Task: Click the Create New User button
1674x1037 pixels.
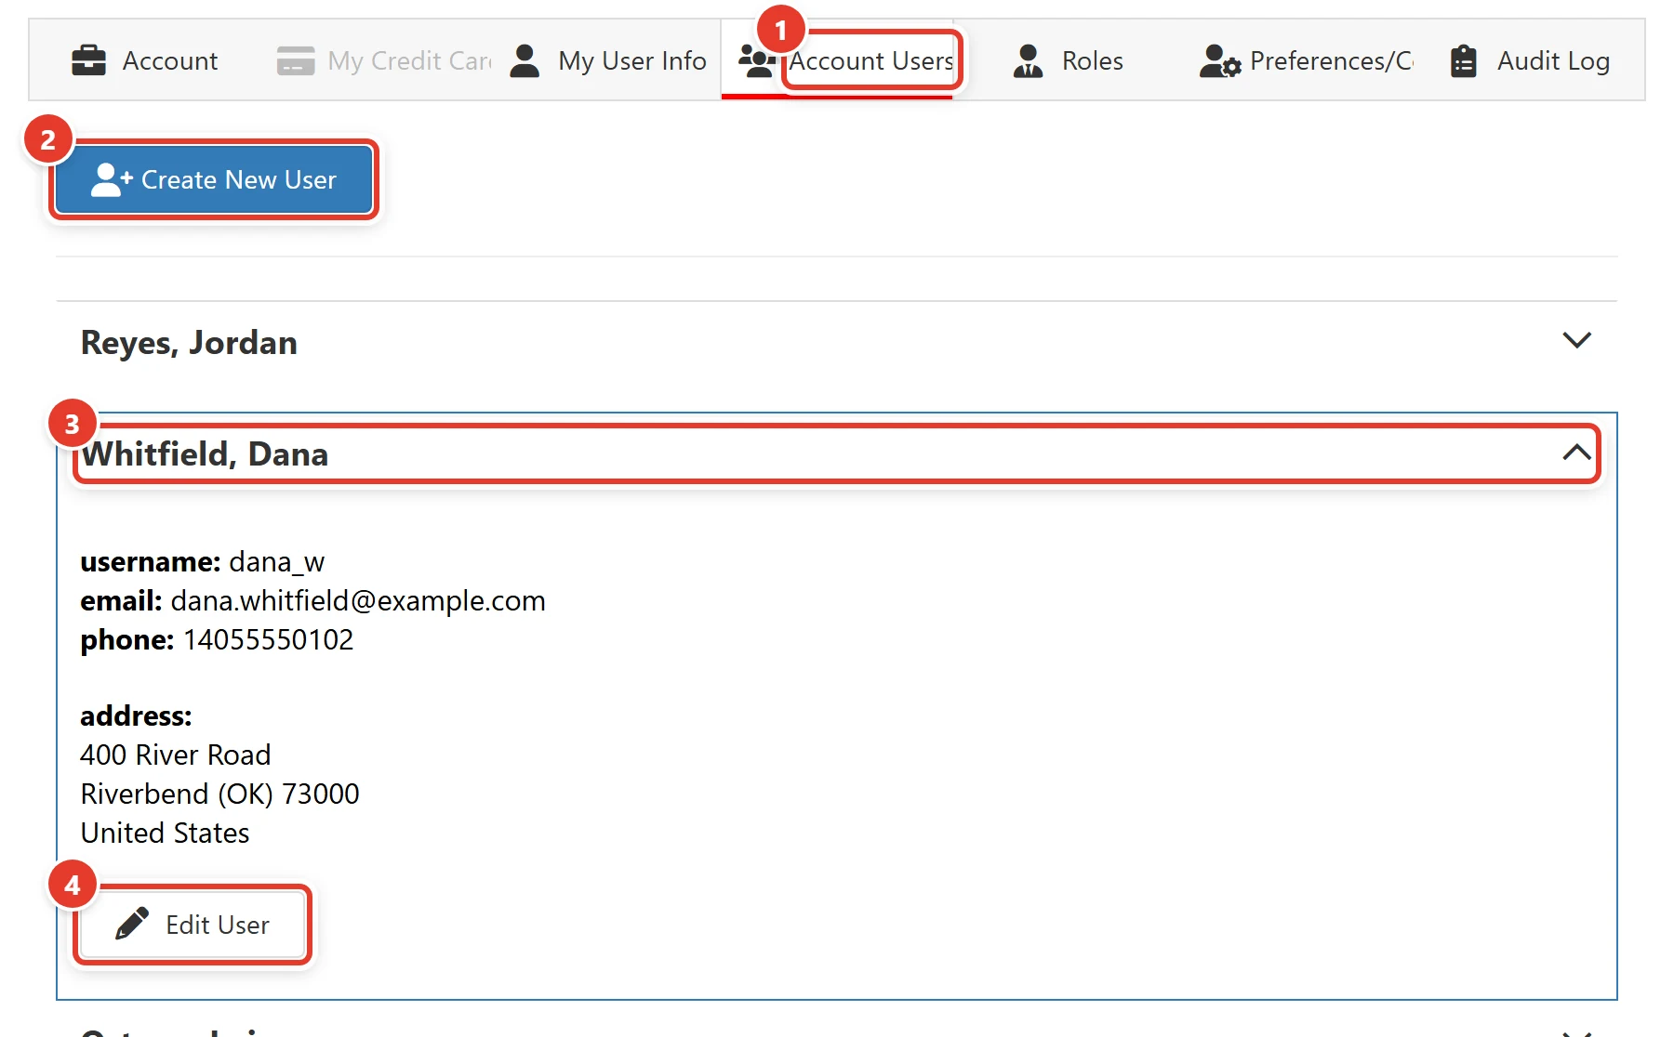Action: [x=214, y=179]
